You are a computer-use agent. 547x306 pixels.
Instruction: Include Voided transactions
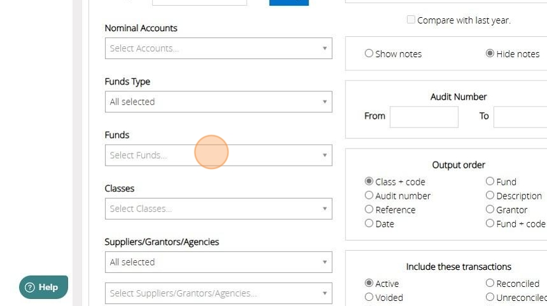369,297
